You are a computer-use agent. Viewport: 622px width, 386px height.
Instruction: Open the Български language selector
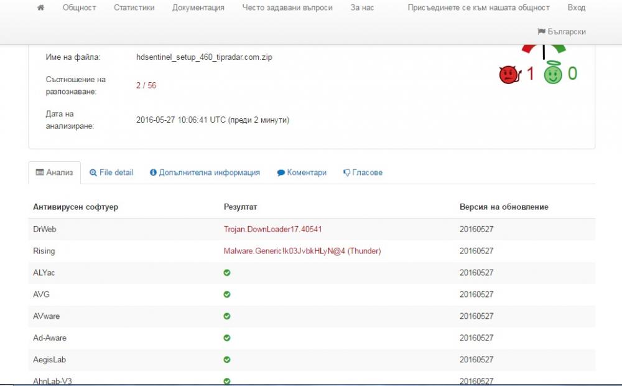(x=561, y=32)
